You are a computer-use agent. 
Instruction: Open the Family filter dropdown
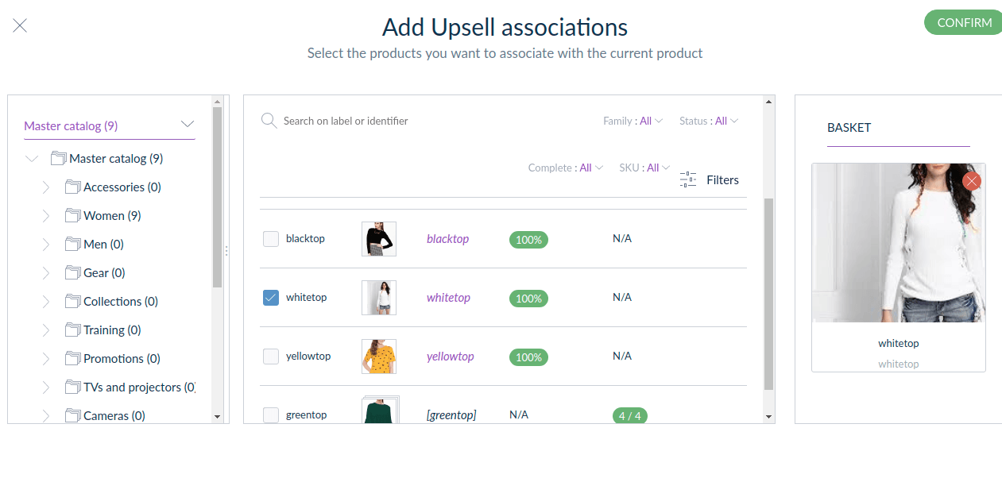pyautogui.click(x=633, y=121)
